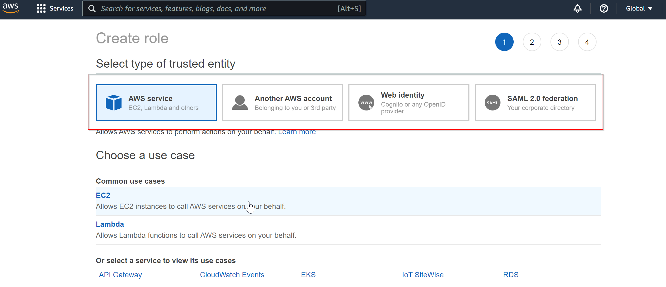
Task: Select the API Gateway service
Action: 120,275
